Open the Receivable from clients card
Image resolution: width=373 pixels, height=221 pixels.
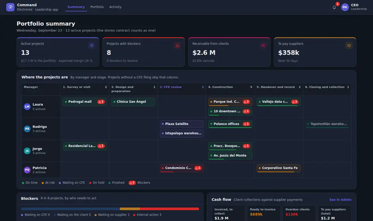229,52
